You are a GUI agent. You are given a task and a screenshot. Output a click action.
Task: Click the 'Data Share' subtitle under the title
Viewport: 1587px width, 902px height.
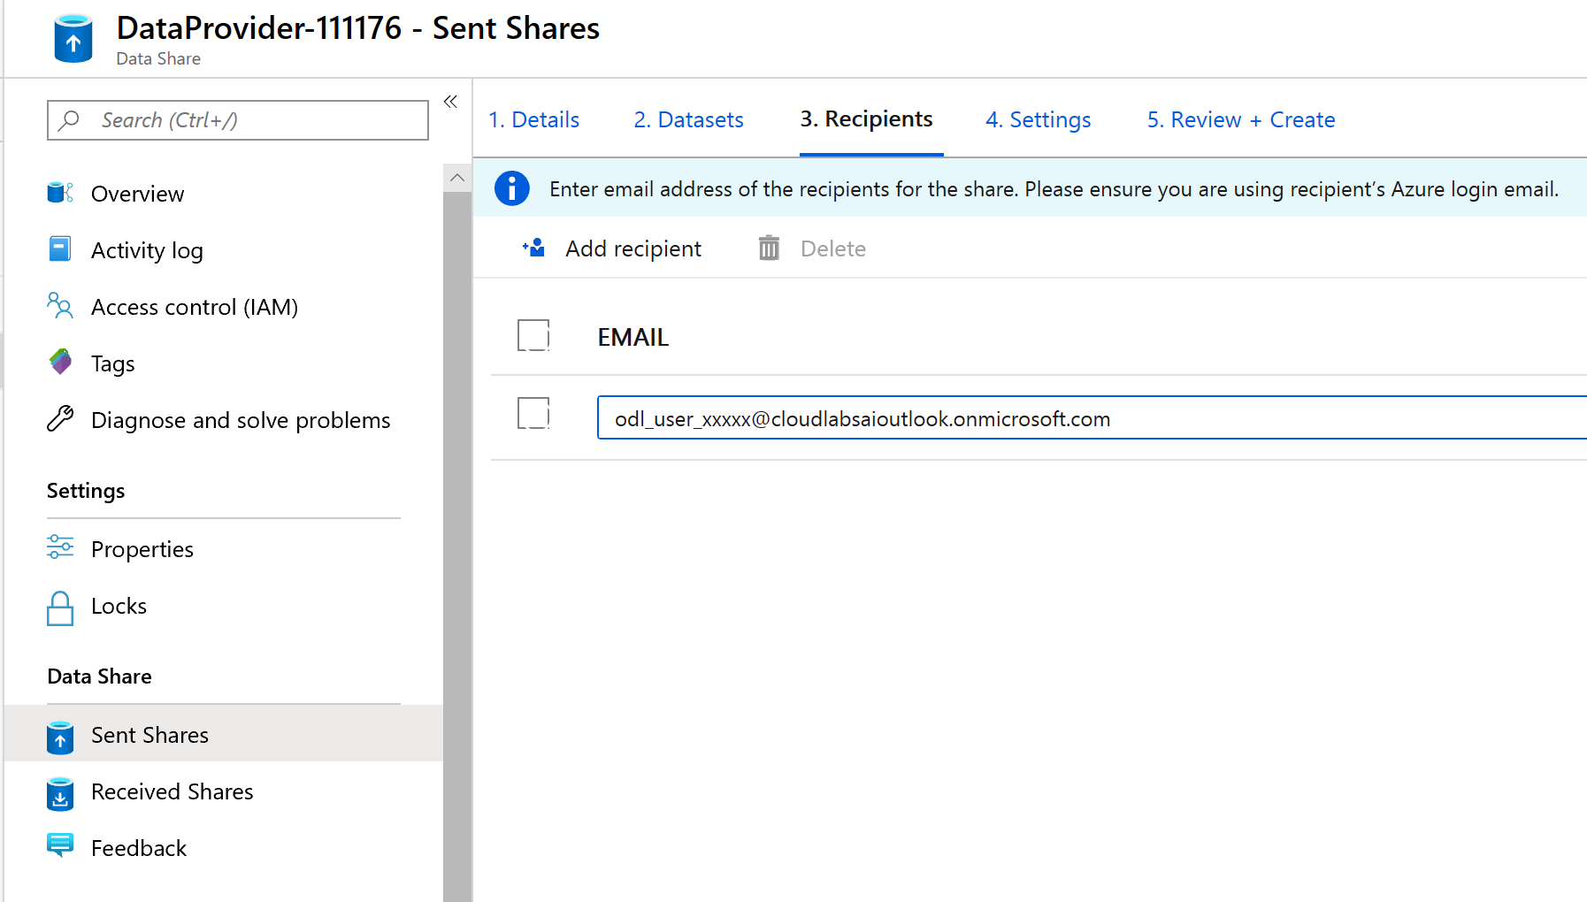pos(158,58)
